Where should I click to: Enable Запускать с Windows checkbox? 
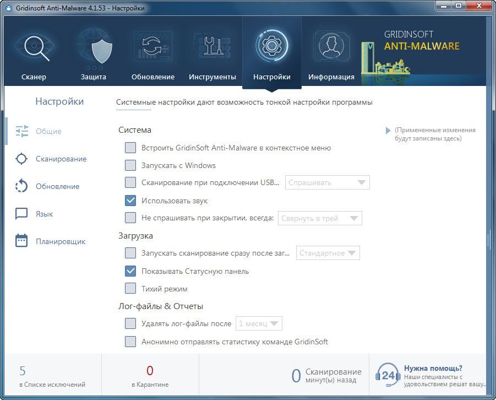pos(130,165)
